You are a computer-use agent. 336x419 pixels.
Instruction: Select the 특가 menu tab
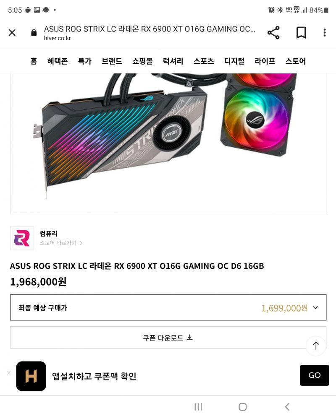tap(84, 61)
